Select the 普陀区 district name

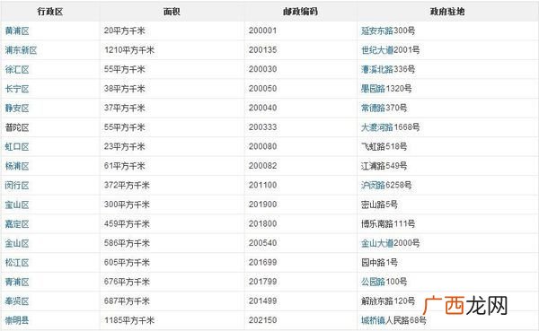click(17, 127)
